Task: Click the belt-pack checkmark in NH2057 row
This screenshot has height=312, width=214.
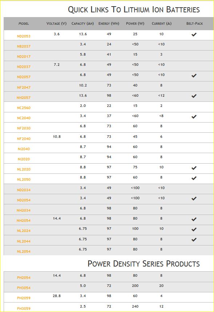Action: coord(194,96)
